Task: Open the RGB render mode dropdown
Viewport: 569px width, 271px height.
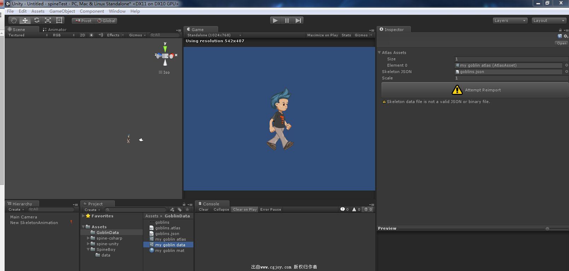Action: coord(64,35)
